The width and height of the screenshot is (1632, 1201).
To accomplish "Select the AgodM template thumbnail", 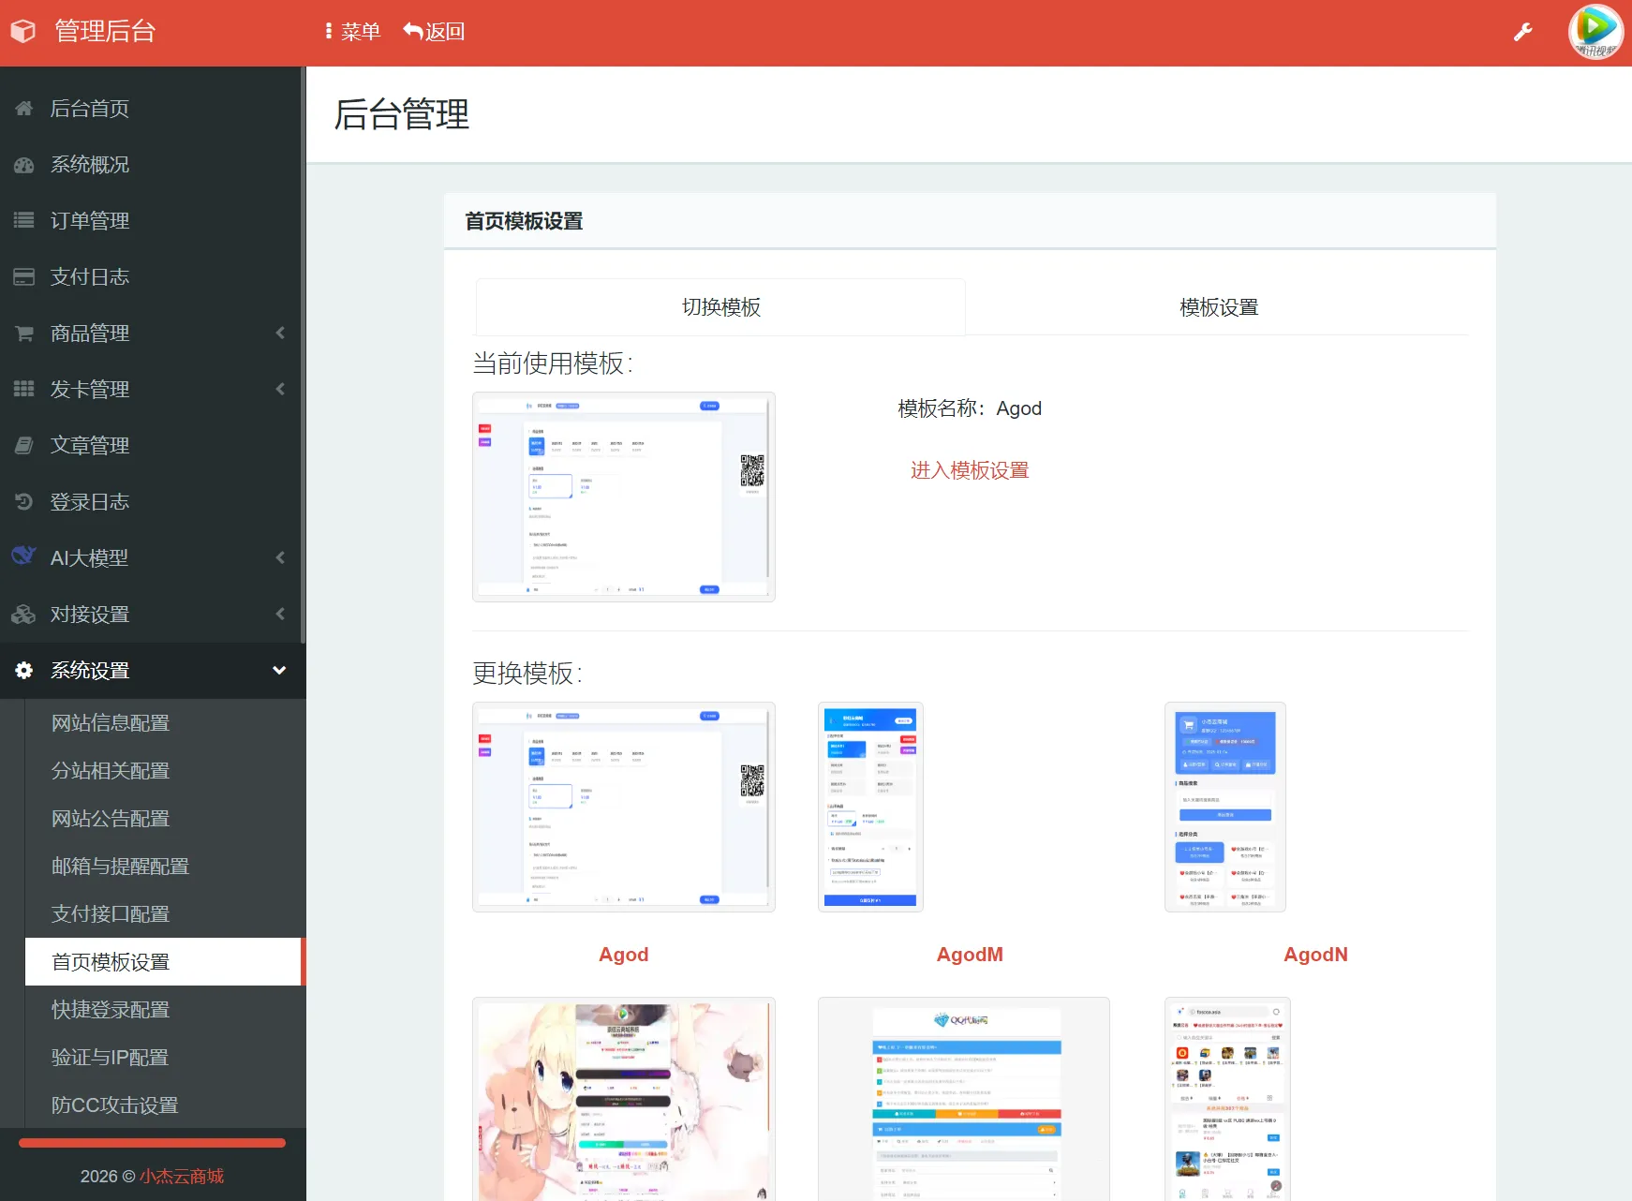I will 870,807.
